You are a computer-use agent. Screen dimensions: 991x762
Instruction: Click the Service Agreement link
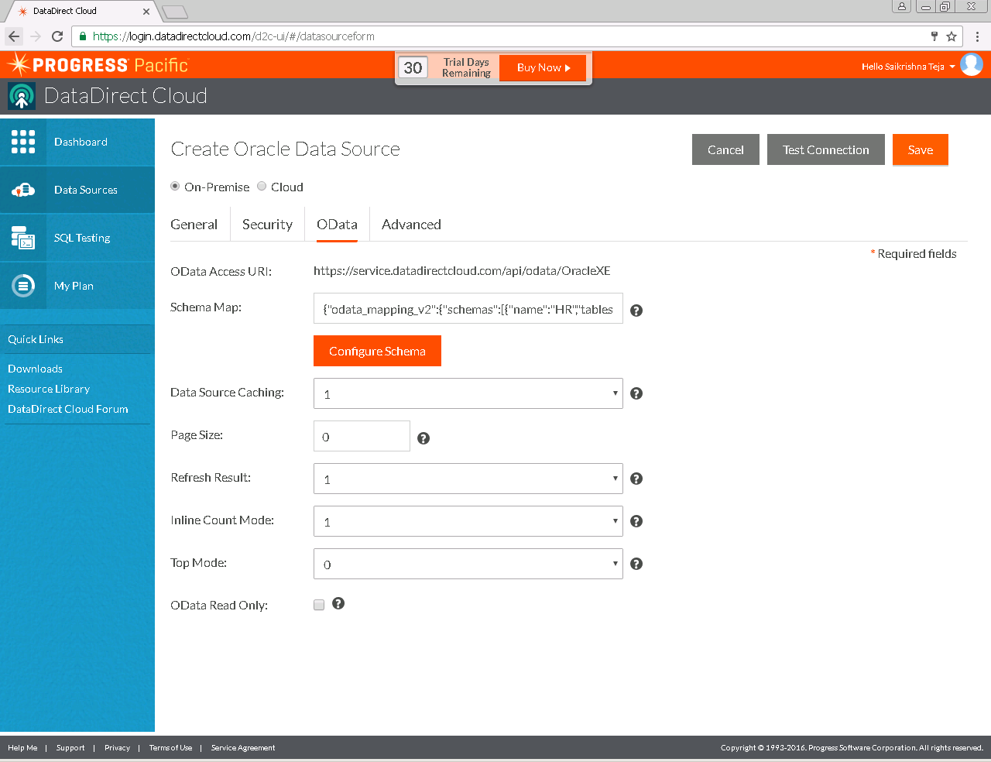tap(243, 748)
